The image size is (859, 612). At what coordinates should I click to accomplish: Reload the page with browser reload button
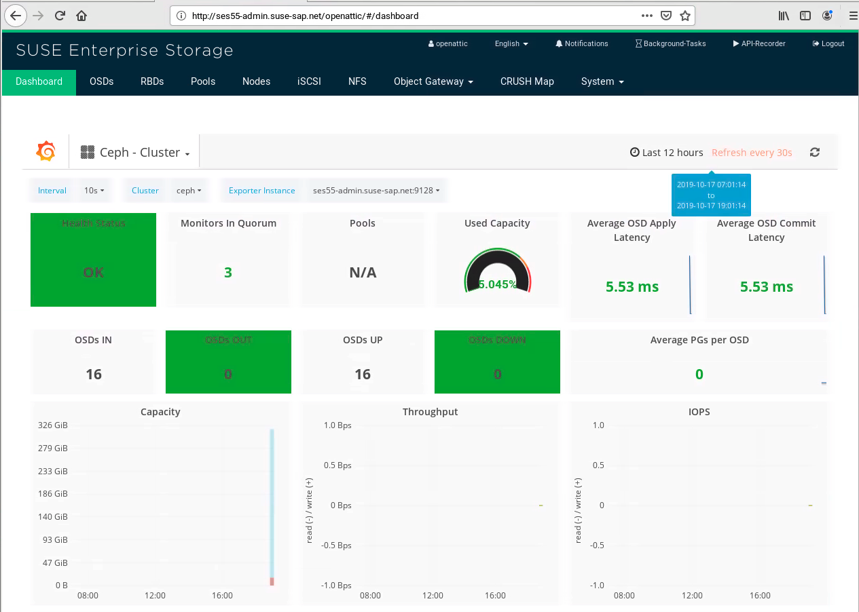tap(60, 15)
